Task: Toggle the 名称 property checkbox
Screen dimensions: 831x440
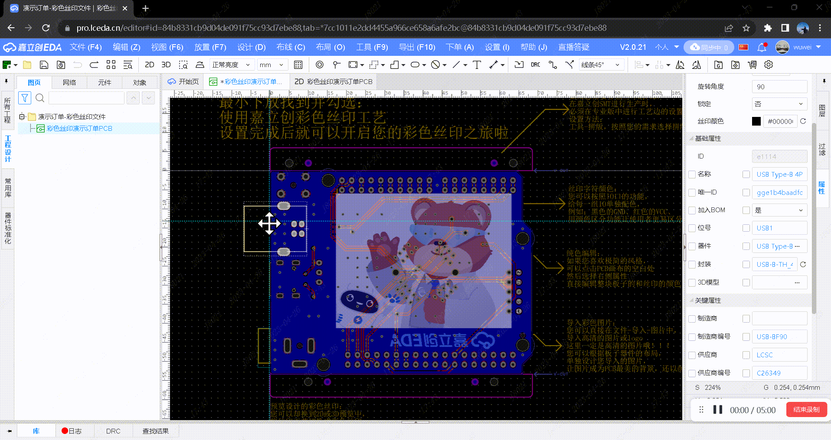Action: [692, 175]
